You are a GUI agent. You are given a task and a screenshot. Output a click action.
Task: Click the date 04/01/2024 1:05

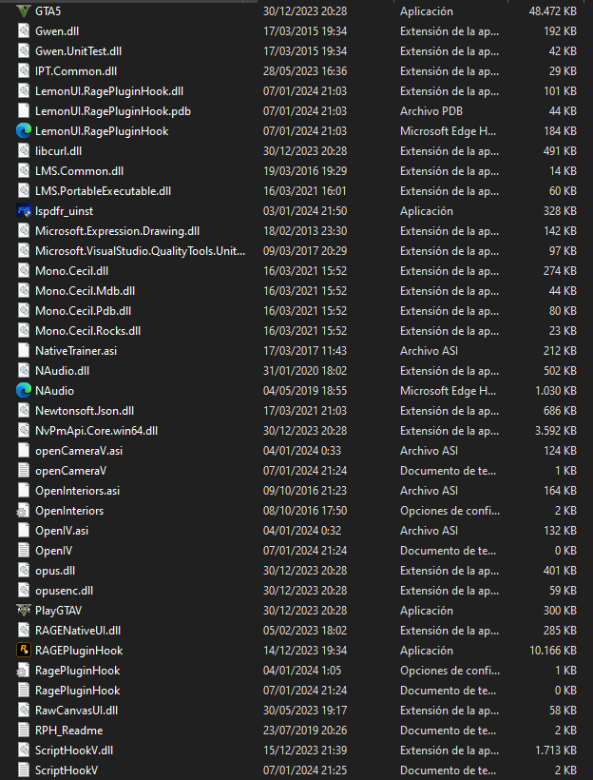point(302,671)
